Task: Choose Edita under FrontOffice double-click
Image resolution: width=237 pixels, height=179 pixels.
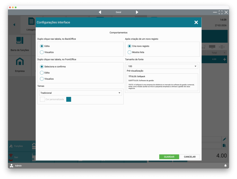Action: click(x=42, y=72)
